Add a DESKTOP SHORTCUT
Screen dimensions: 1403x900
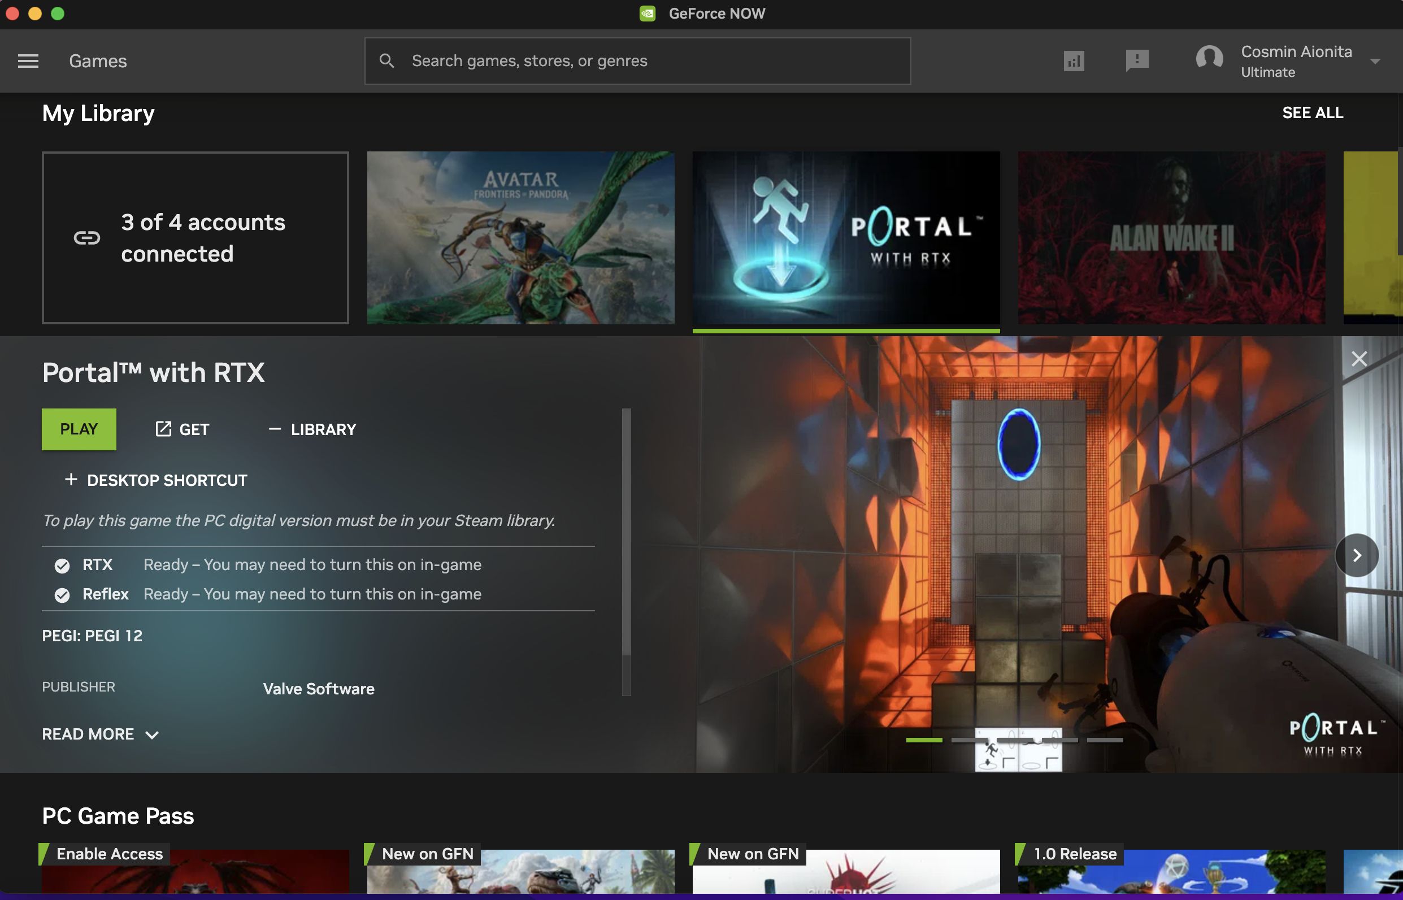(x=155, y=480)
